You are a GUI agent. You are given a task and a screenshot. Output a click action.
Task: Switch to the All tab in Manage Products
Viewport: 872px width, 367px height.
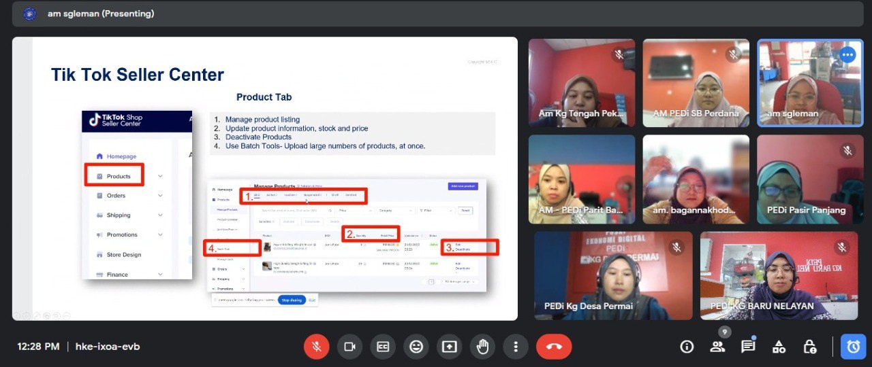coord(257,195)
